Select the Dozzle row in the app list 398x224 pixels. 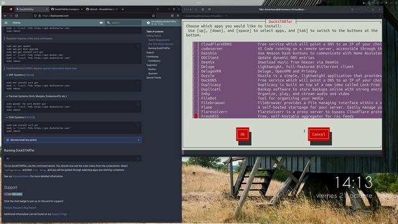click(x=287, y=76)
